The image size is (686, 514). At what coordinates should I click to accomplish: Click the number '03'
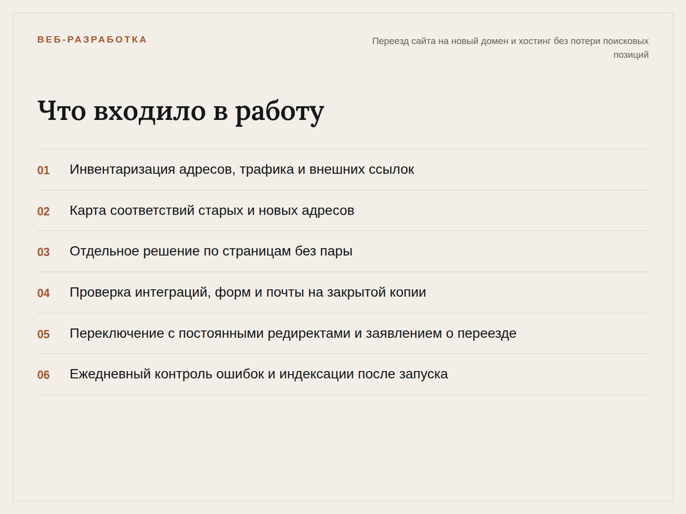point(44,252)
